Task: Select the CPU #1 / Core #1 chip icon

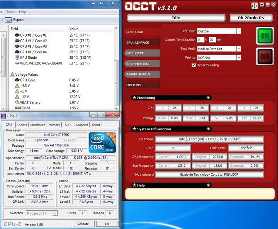Action: pyautogui.click(x=17, y=35)
